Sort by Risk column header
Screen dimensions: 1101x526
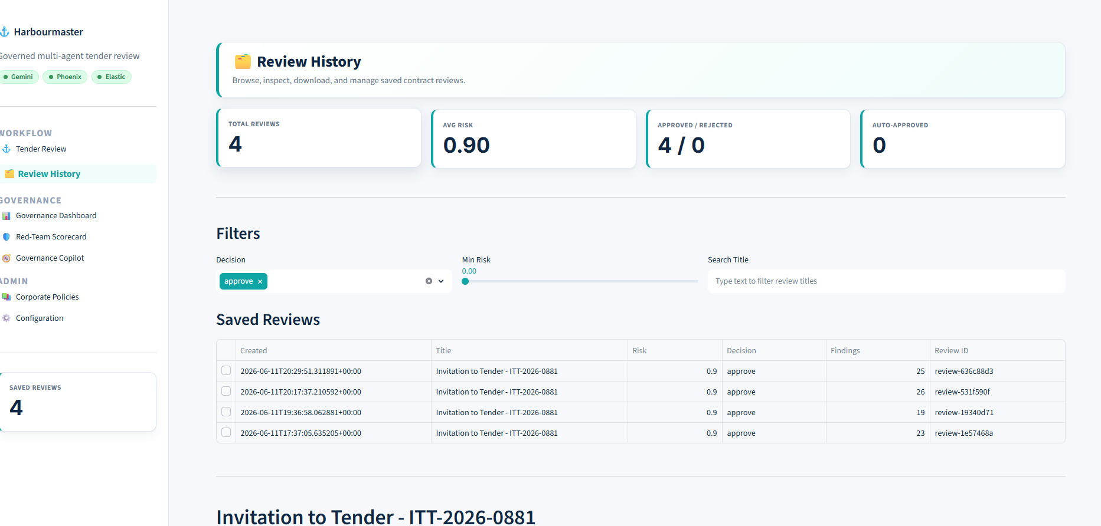click(675, 350)
